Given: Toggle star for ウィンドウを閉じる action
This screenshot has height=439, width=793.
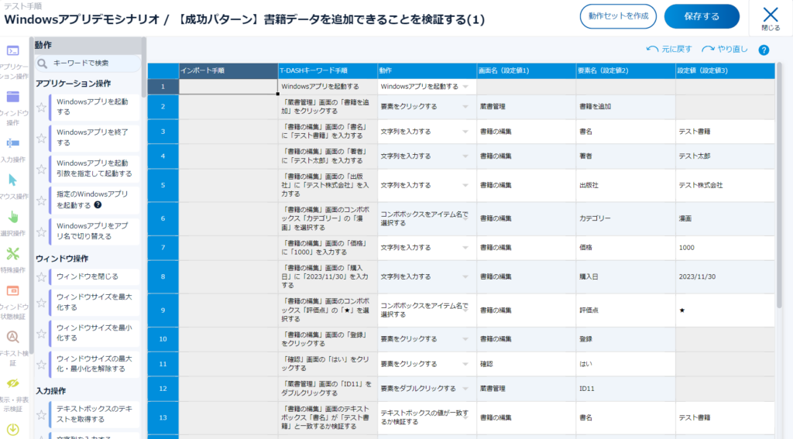Looking at the screenshot, I should (42, 277).
